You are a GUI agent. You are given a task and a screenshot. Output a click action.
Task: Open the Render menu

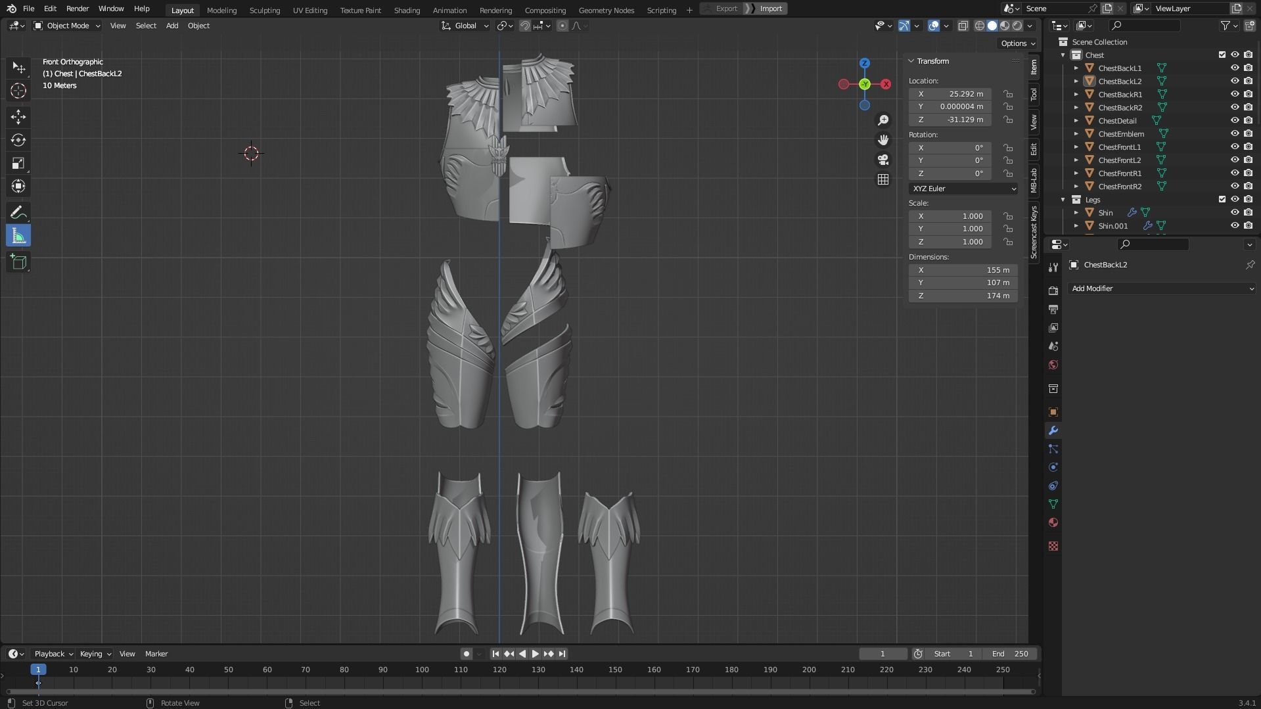78,9
